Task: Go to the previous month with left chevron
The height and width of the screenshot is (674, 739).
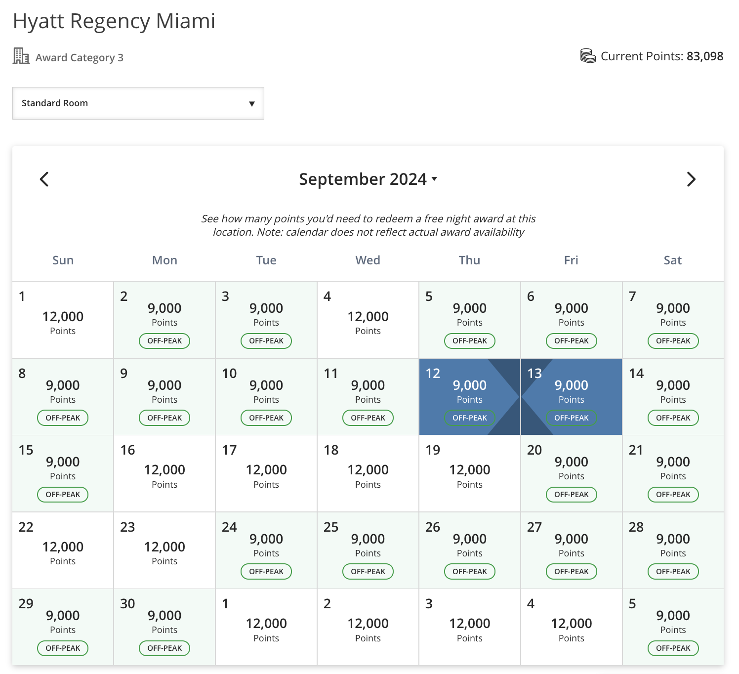Action: click(x=44, y=179)
